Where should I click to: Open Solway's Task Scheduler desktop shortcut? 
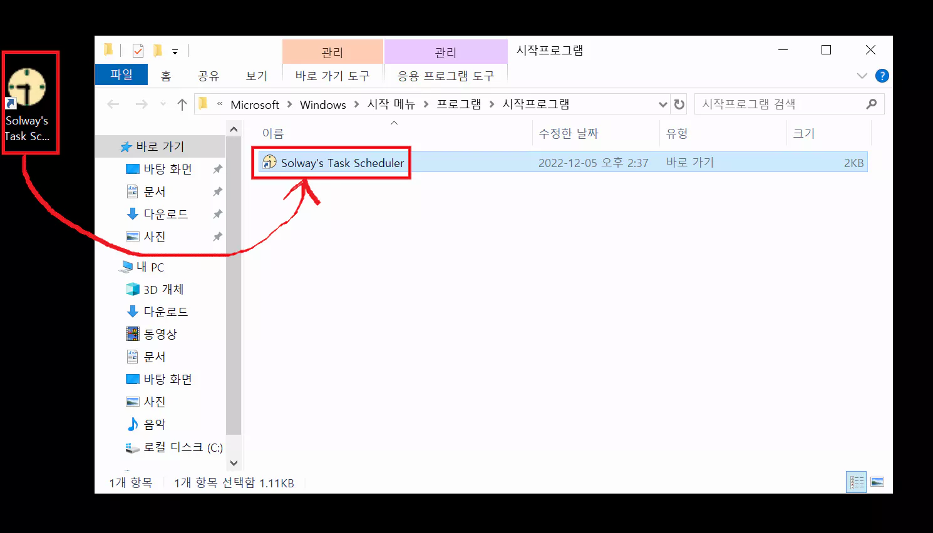[x=29, y=88]
